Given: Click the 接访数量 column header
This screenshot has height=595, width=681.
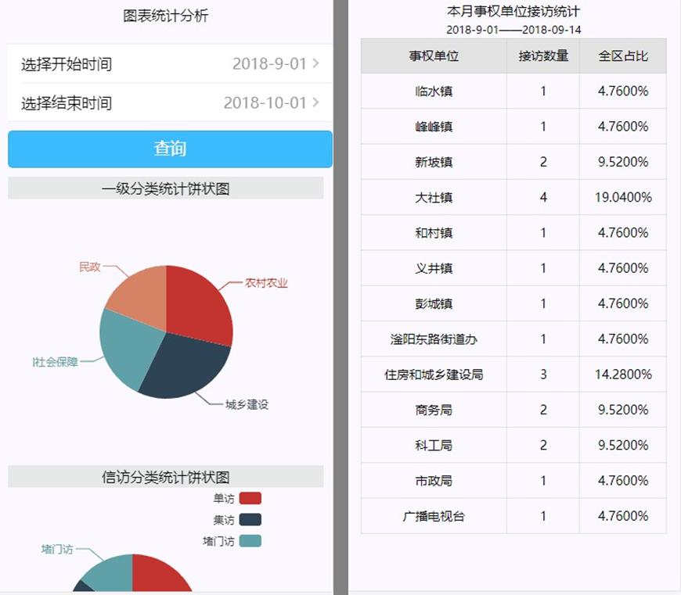Looking at the screenshot, I should coord(543,56).
